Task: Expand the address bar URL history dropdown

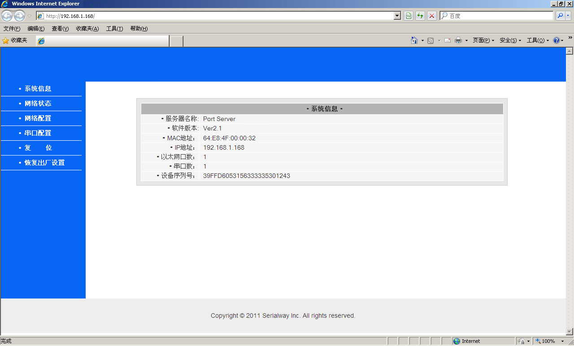Action: (x=397, y=16)
